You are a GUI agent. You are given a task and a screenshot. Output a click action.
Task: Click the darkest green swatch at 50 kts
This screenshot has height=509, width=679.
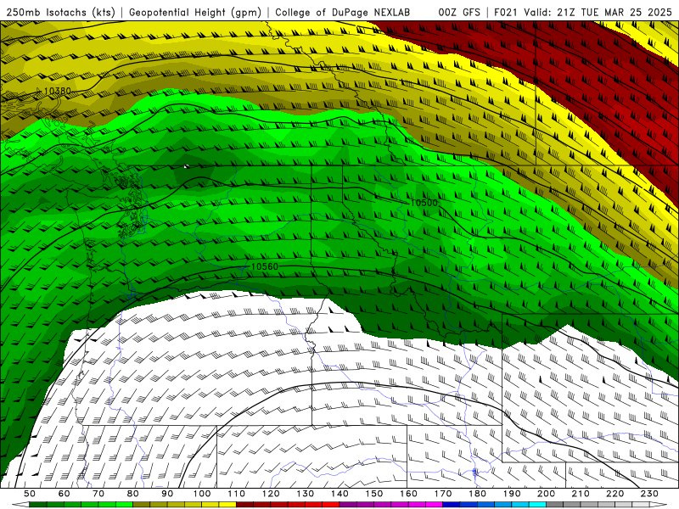coord(37,505)
